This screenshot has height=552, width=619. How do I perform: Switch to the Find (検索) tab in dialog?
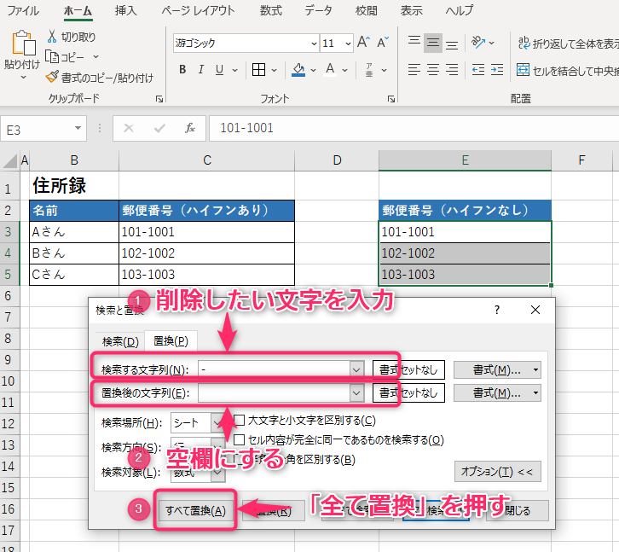119,341
